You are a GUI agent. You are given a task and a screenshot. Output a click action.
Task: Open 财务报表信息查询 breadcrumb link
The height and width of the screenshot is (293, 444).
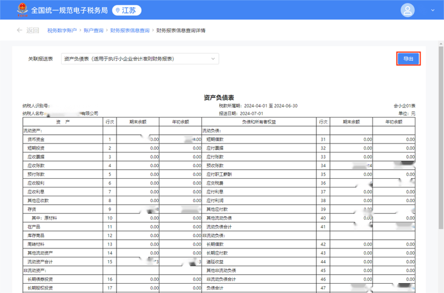pyautogui.click(x=129, y=30)
